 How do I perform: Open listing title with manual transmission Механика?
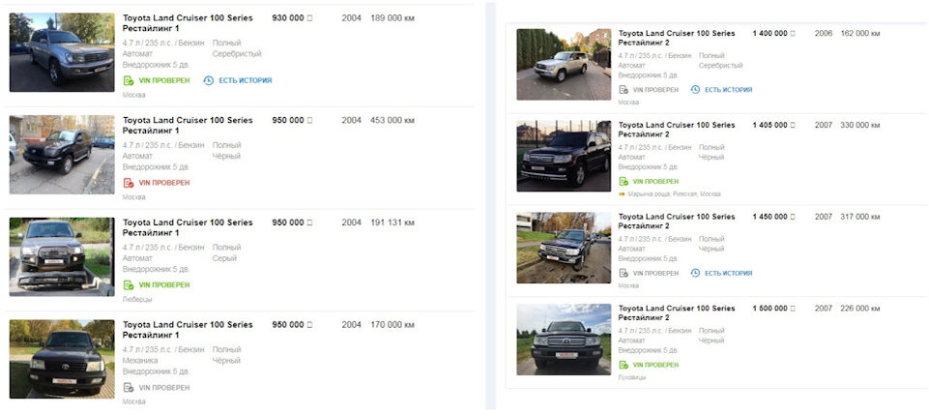[x=188, y=330]
